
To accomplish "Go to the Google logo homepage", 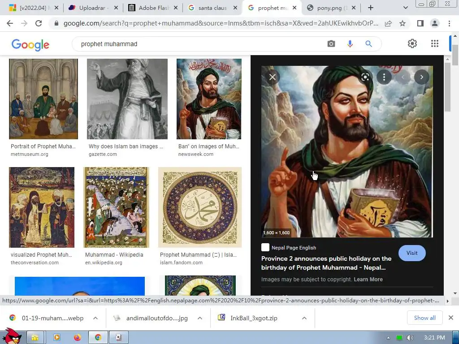I will click(x=30, y=44).
